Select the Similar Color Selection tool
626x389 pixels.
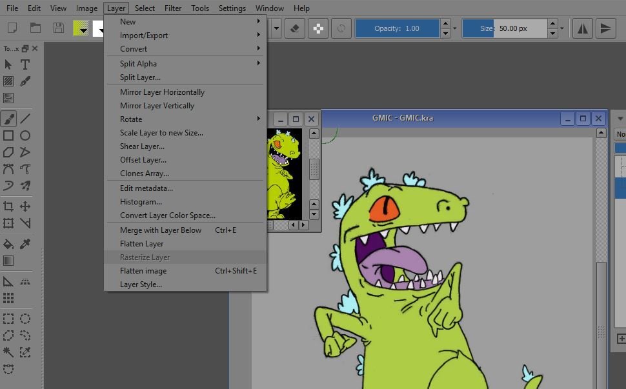pos(25,352)
